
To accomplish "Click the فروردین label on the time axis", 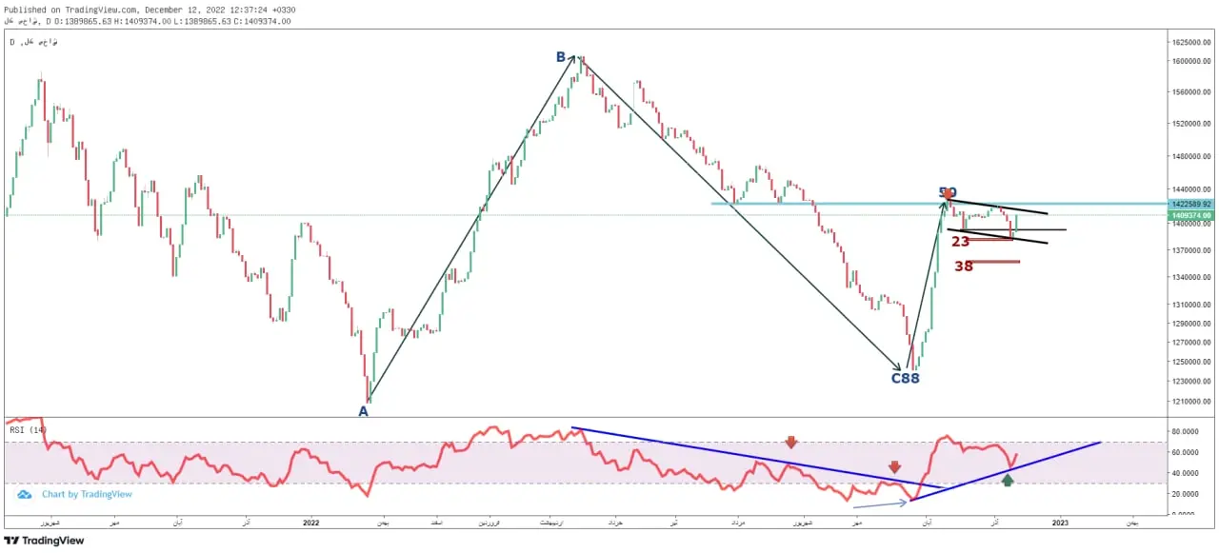I will (x=488, y=523).
